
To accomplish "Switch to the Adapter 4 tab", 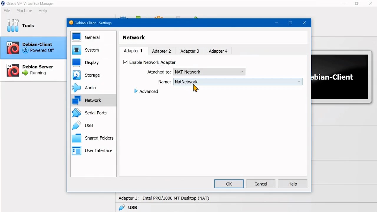I will (218, 51).
